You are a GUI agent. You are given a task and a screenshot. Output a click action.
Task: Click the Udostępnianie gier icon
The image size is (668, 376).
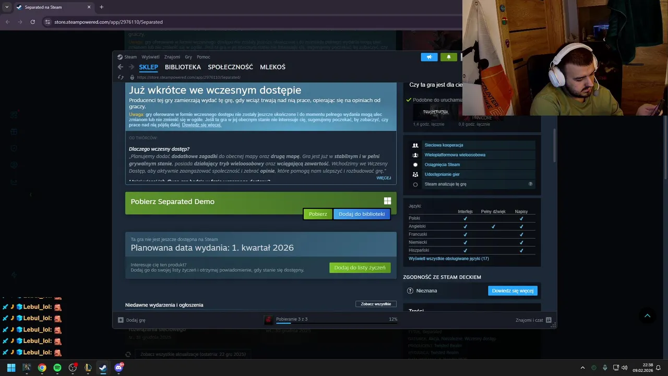[x=415, y=174]
